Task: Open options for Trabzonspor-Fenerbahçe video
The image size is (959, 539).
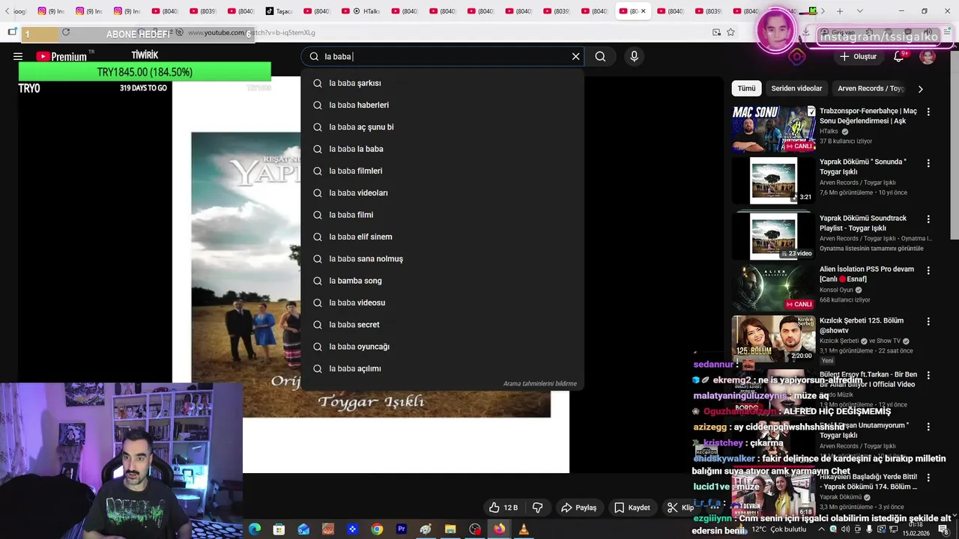Action: [928, 112]
